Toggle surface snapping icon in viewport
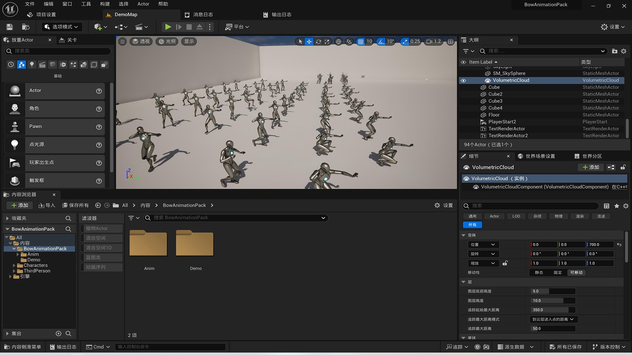This screenshot has height=355, width=632. pos(350,41)
